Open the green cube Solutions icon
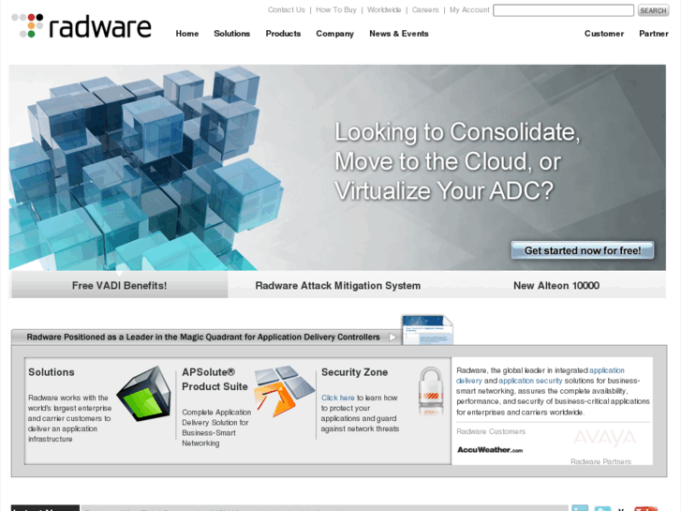 pos(143,394)
